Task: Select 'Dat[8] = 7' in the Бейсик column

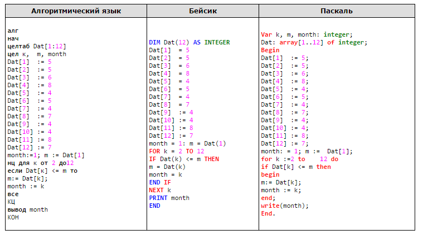Action: pos(169,104)
